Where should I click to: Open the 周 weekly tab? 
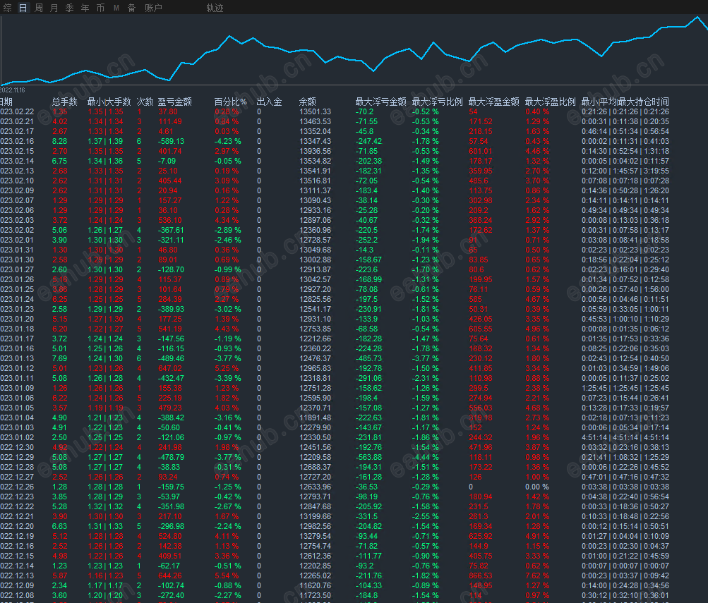pyautogui.click(x=39, y=8)
